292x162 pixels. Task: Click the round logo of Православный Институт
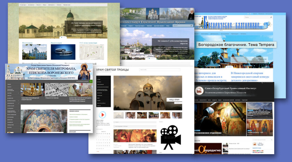click(x=198, y=91)
